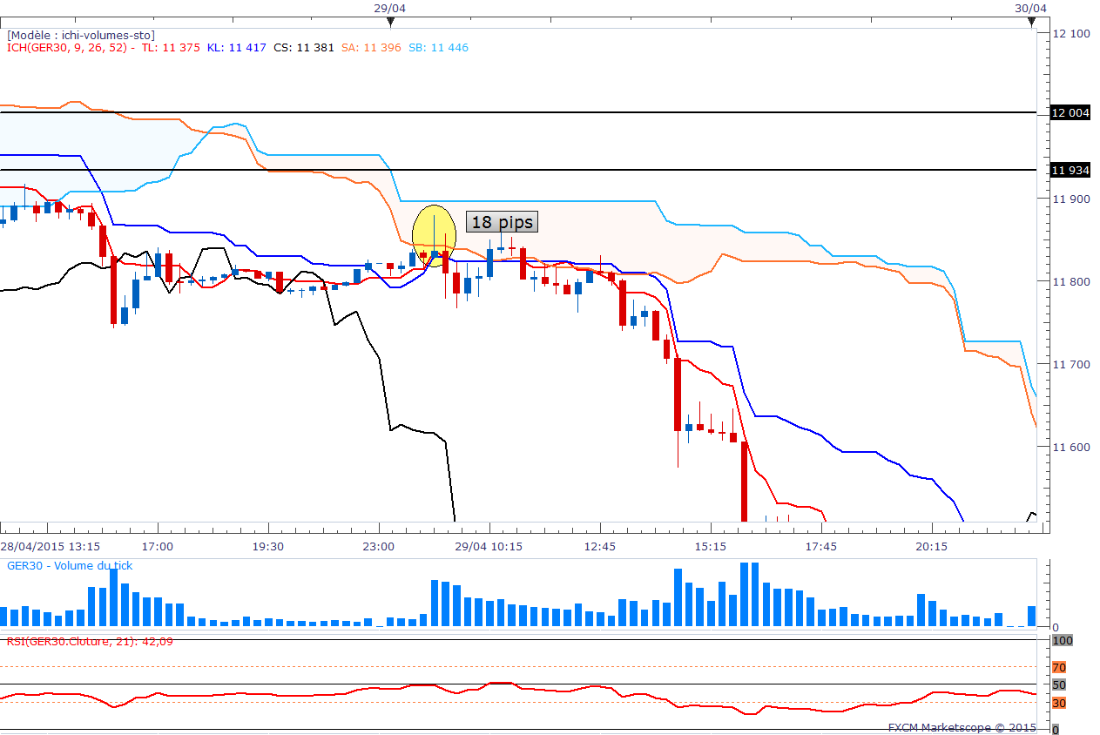Click the 17:45 time axis label
The width and height of the screenshot is (1100, 735).
pyautogui.click(x=820, y=546)
